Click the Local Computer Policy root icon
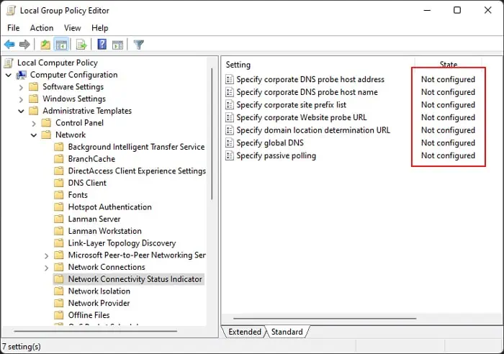504x354 pixels. 9,63
